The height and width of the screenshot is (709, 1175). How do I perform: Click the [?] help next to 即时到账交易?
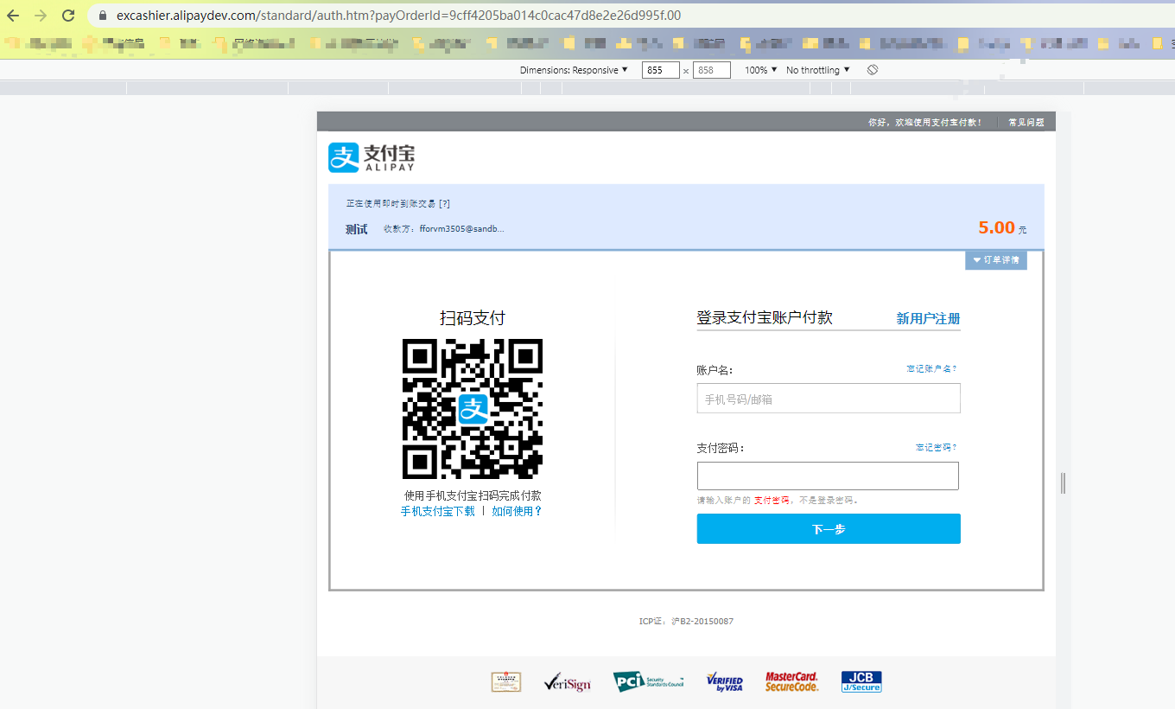(444, 204)
